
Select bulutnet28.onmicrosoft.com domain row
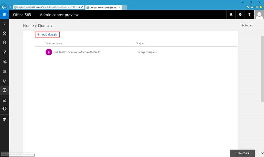pos(137,52)
